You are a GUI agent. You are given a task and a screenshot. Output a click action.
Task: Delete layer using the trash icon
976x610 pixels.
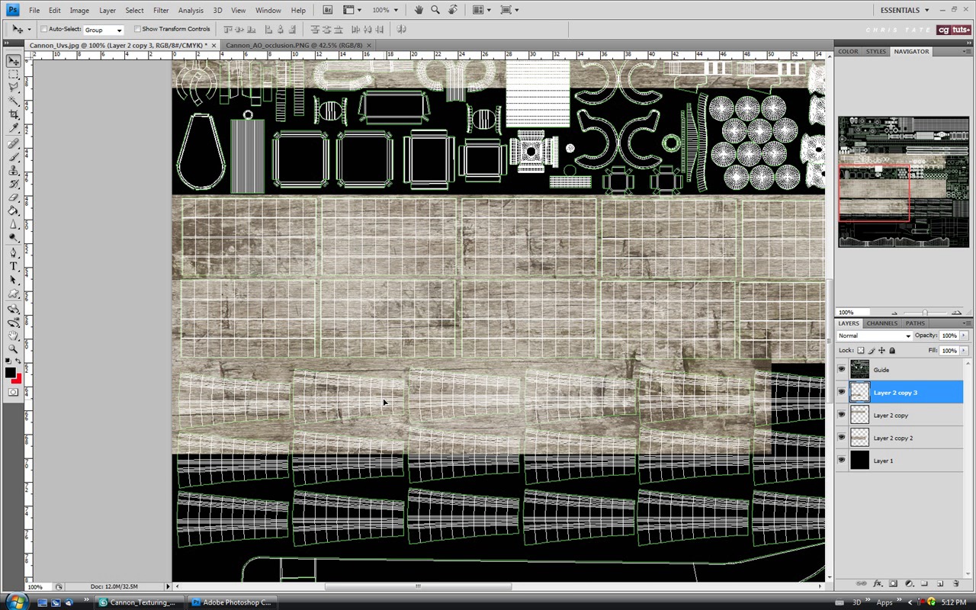[955, 583]
